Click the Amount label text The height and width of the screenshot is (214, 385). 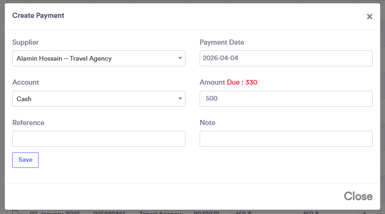pos(212,82)
